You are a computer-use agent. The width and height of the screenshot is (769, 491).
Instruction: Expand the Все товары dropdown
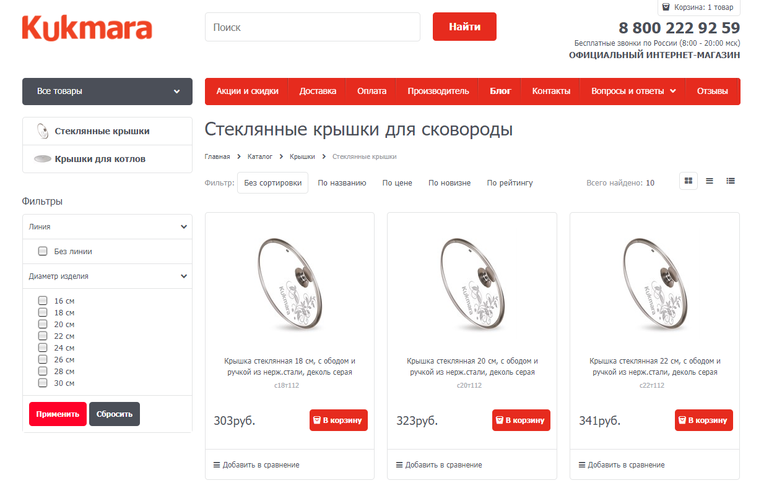pos(107,92)
